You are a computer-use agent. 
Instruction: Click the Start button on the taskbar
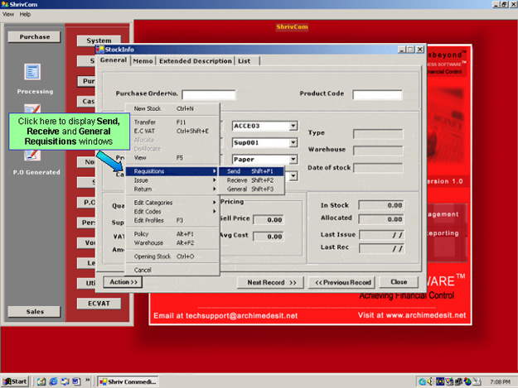16,381
